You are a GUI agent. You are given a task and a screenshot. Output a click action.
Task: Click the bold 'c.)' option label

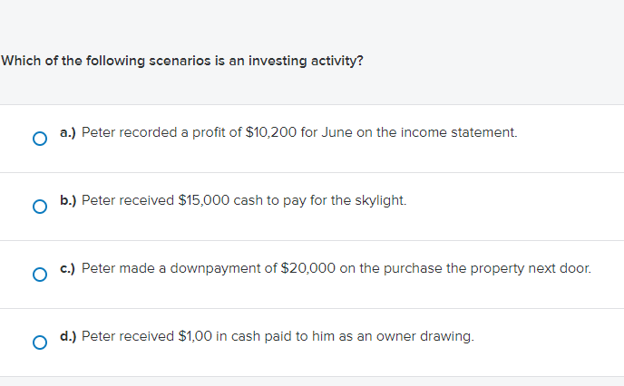(68, 268)
